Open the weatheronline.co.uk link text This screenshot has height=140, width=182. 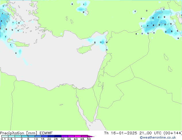158,137
